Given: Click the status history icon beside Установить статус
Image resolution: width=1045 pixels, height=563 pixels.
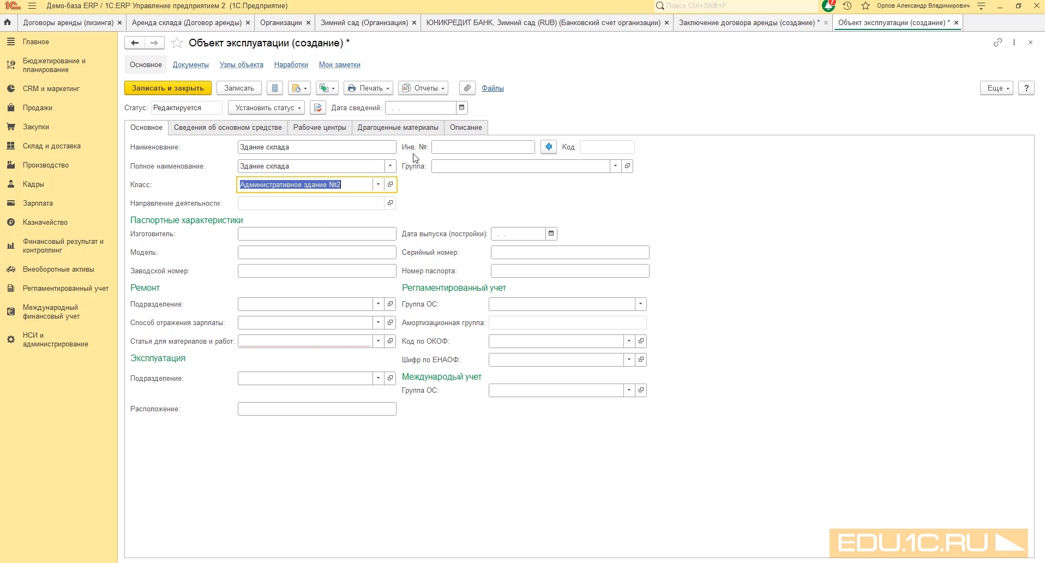Looking at the screenshot, I should click(x=318, y=108).
